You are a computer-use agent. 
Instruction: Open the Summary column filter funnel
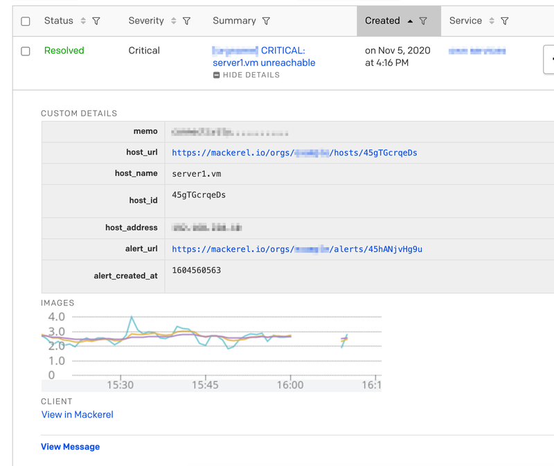(x=266, y=21)
